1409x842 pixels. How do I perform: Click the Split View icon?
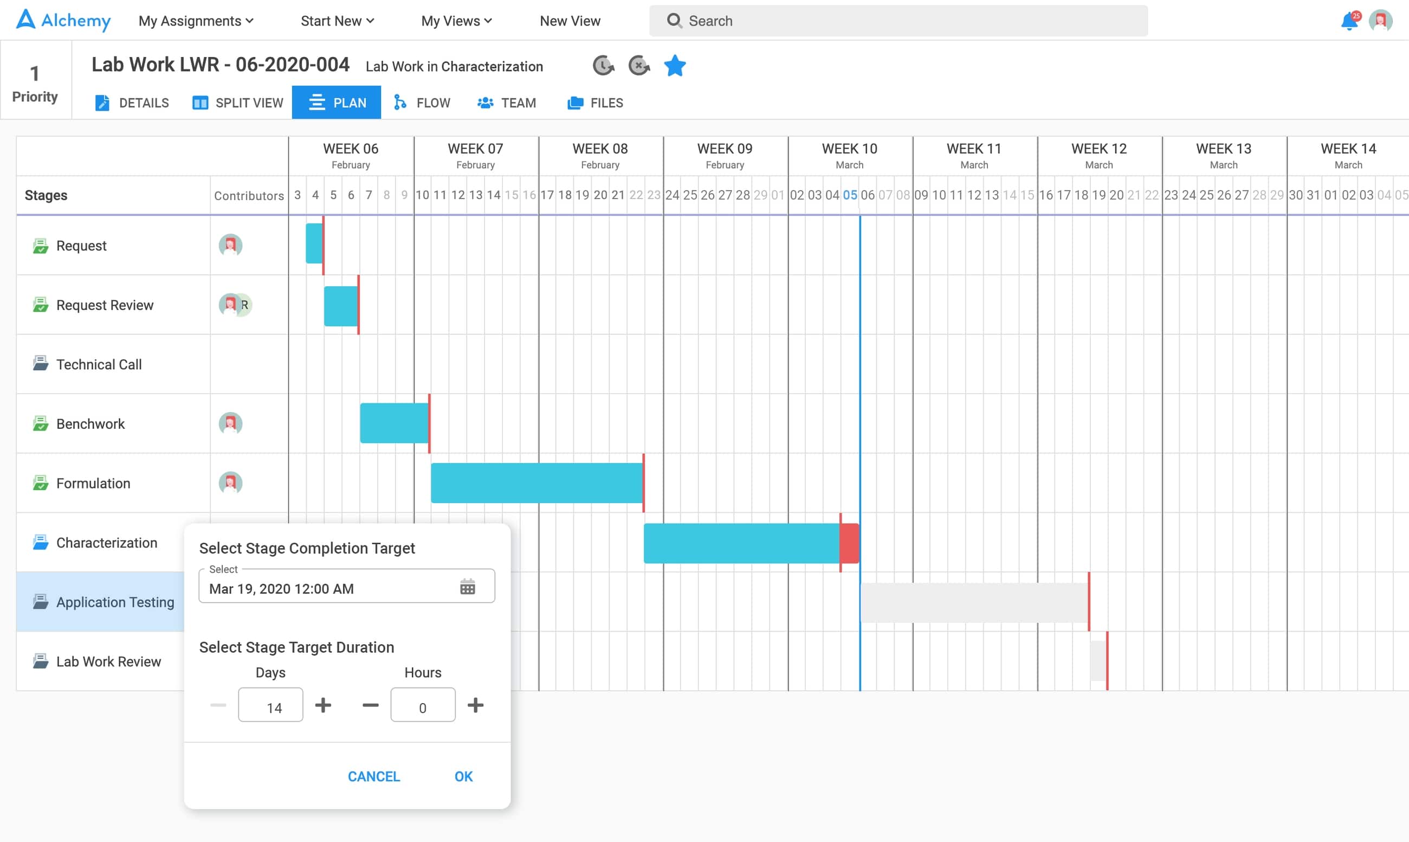[x=199, y=102]
